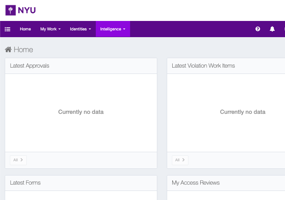Select Latest Violation Work Items header
This screenshot has height=200, width=285.
pyautogui.click(x=203, y=66)
